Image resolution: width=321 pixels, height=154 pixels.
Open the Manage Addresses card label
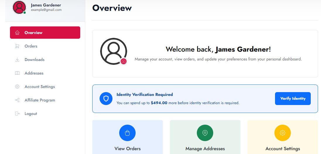205,149
